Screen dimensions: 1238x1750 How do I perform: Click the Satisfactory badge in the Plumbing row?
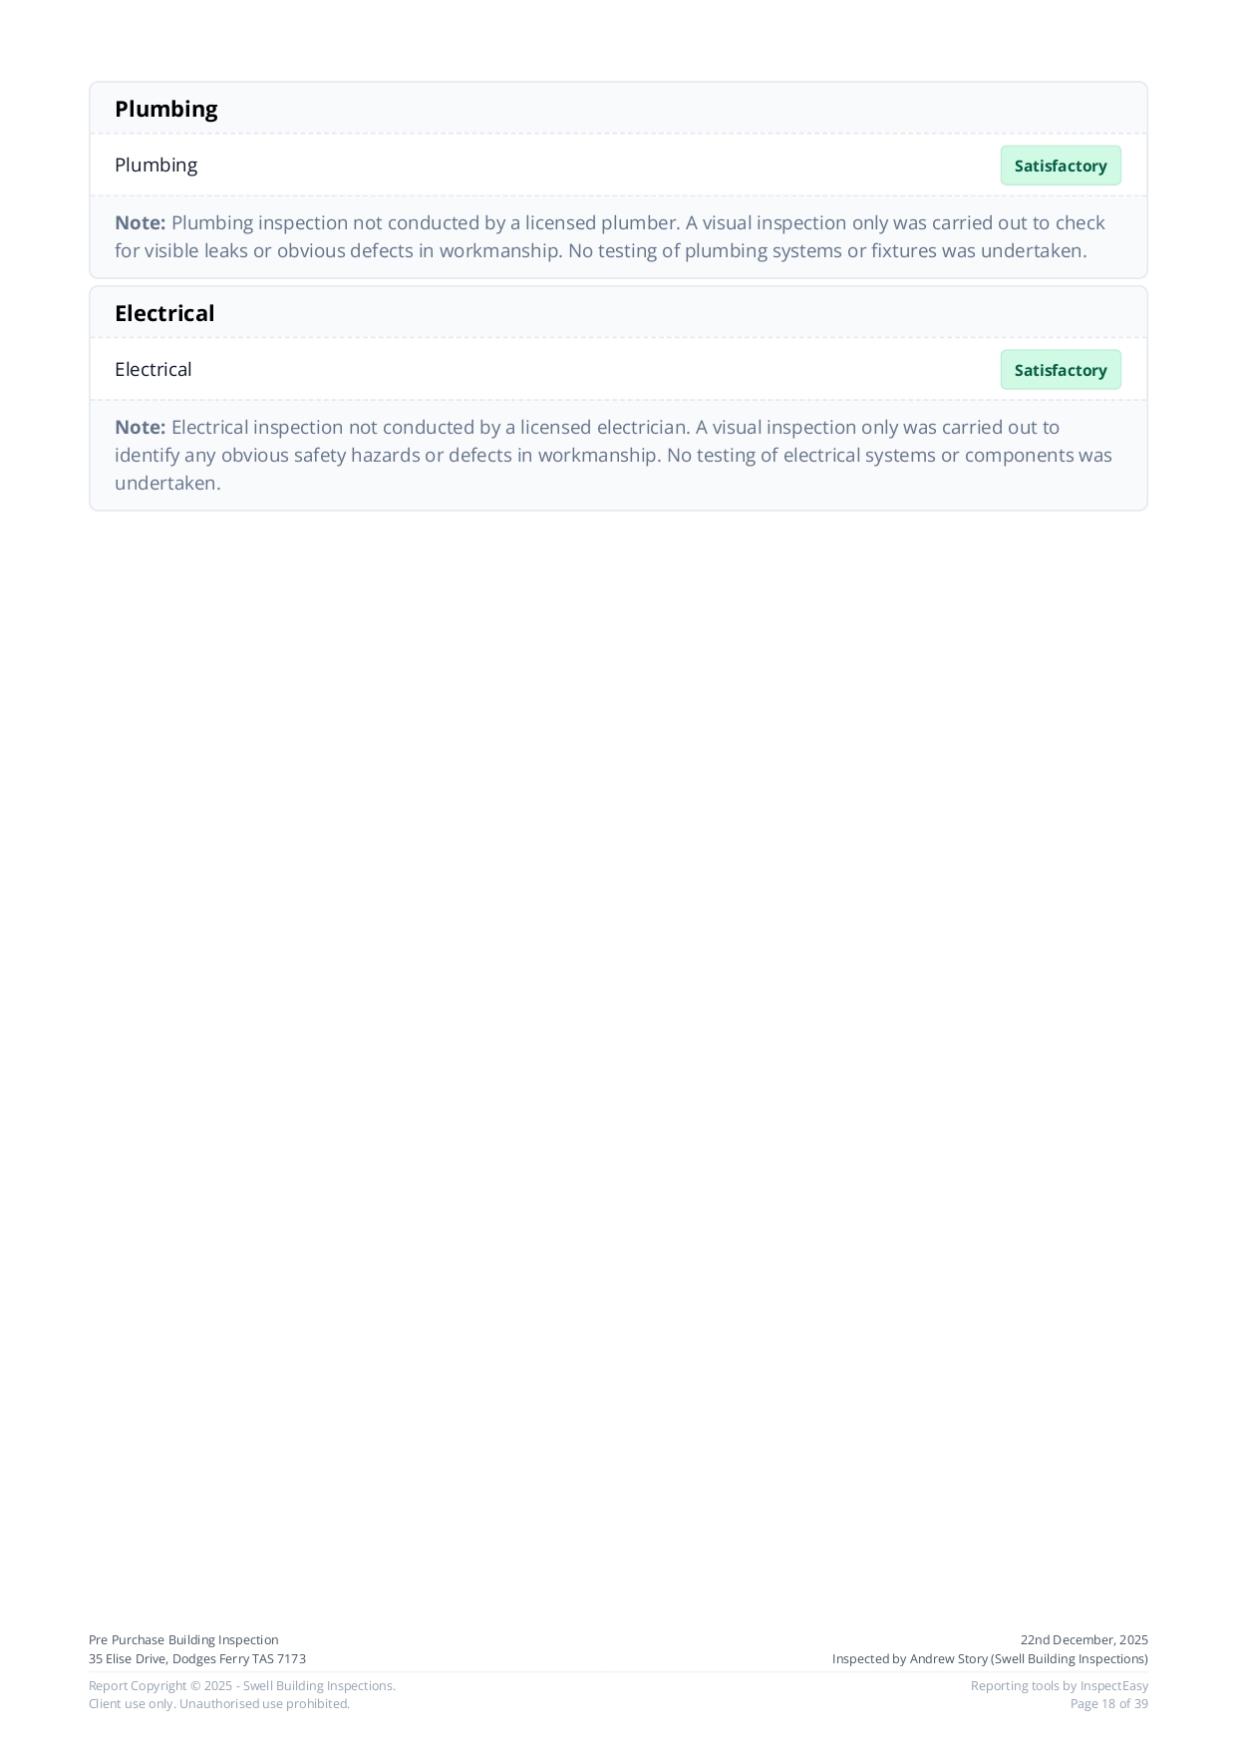[x=1060, y=166]
